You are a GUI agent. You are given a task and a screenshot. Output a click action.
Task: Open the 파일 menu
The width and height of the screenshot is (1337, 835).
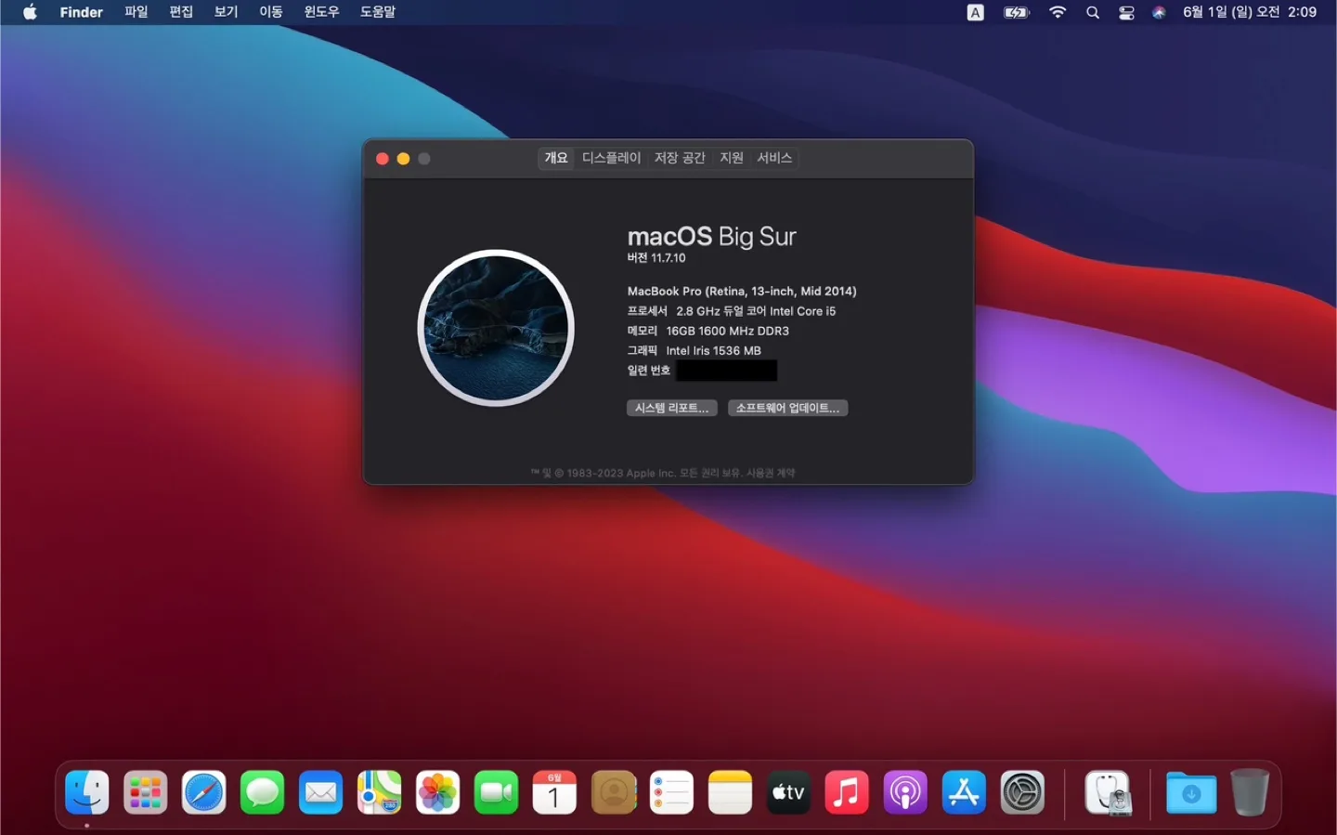coord(136,12)
